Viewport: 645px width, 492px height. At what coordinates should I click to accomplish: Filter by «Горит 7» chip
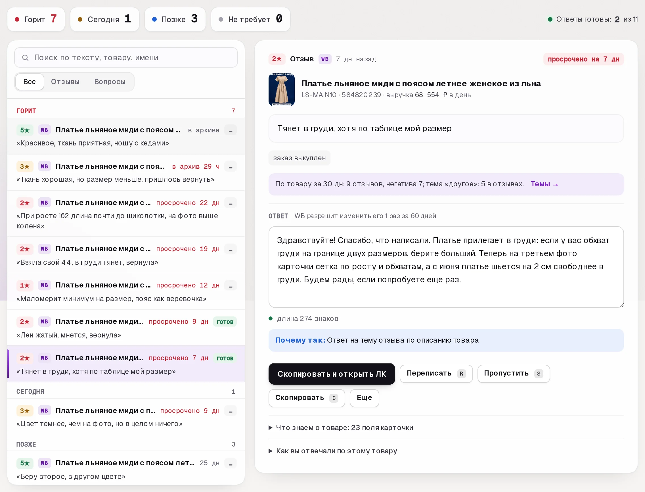(x=36, y=19)
